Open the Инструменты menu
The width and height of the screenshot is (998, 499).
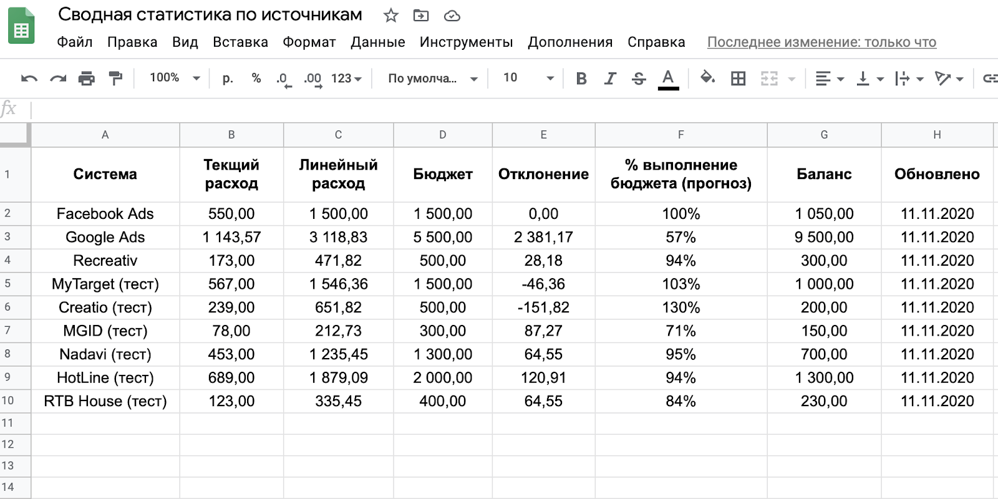pyautogui.click(x=466, y=42)
